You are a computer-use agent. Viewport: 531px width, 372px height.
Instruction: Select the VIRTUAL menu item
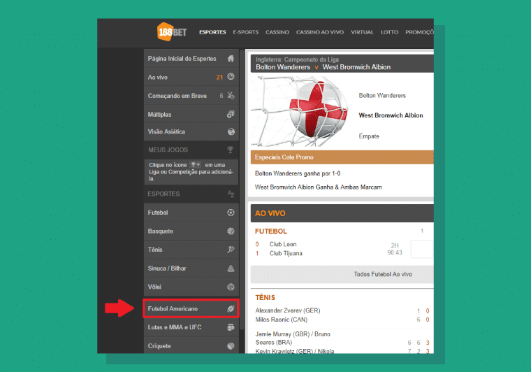click(362, 32)
